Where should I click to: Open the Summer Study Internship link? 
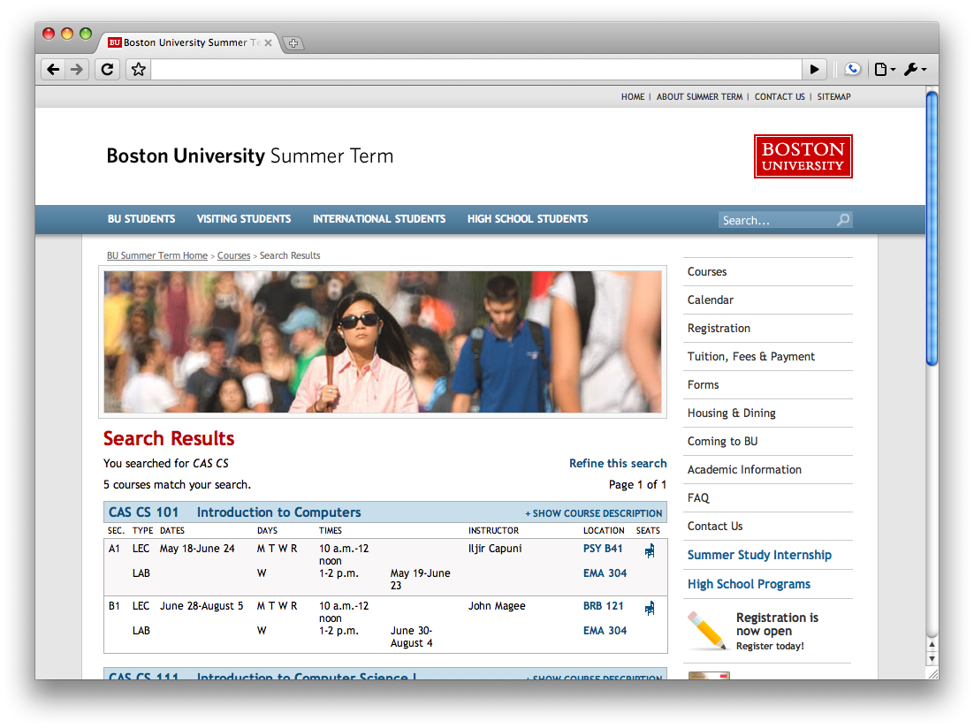pyautogui.click(x=759, y=555)
